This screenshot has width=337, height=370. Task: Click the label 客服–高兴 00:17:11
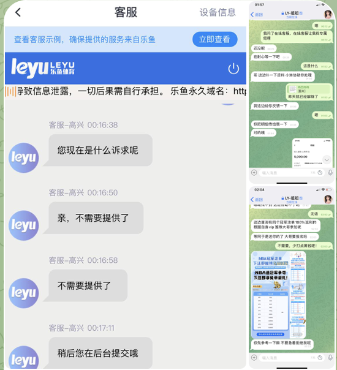coord(81,328)
